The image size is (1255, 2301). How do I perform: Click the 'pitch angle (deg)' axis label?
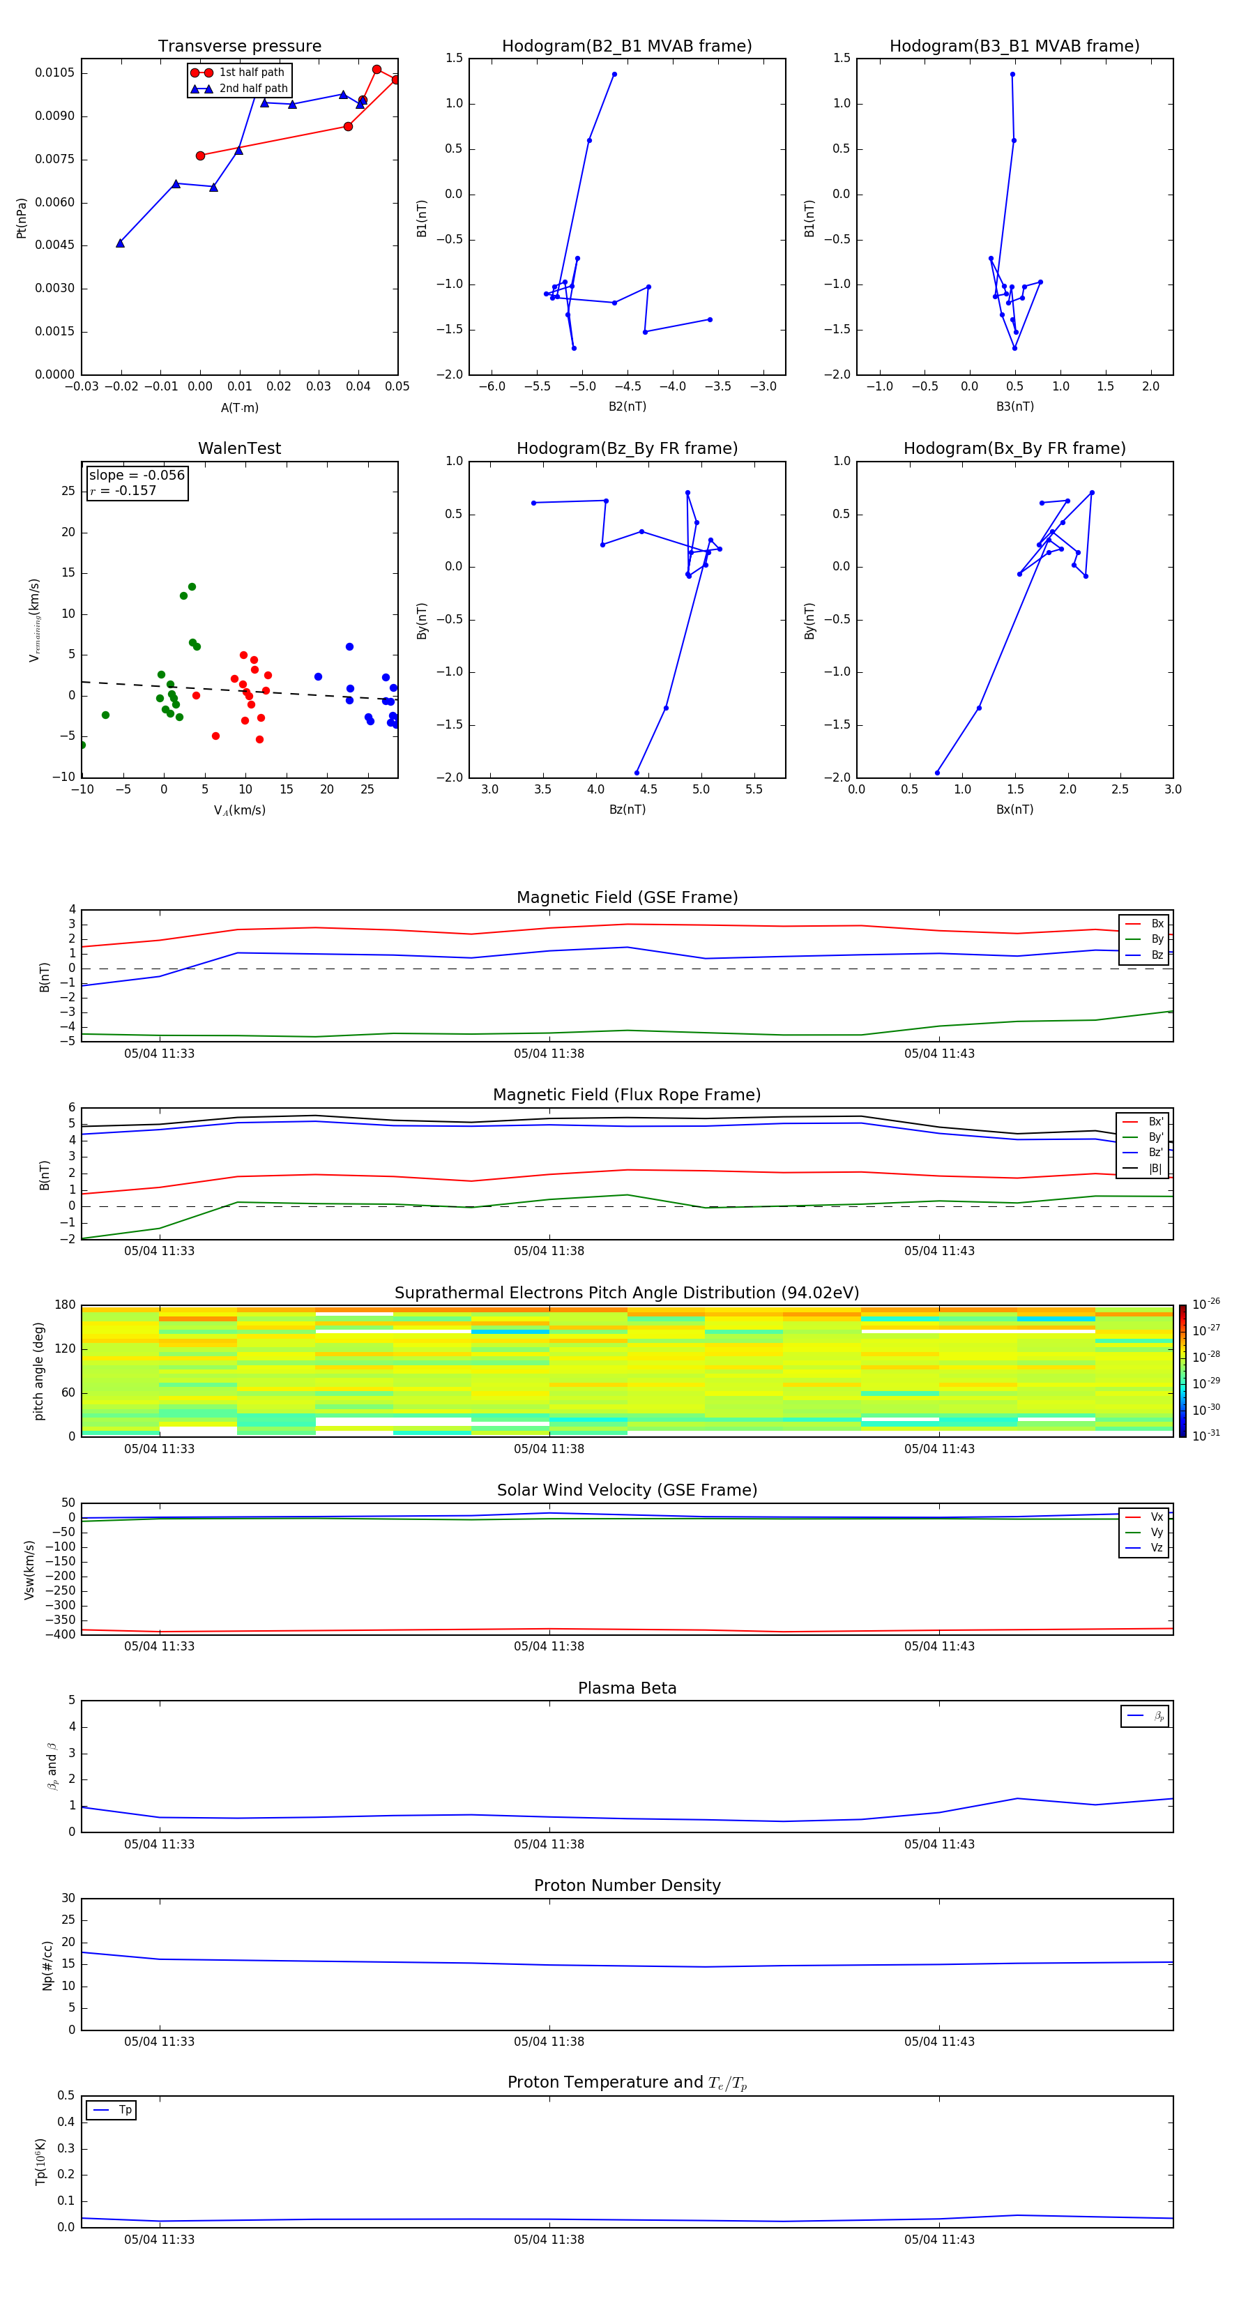pos(38,1371)
